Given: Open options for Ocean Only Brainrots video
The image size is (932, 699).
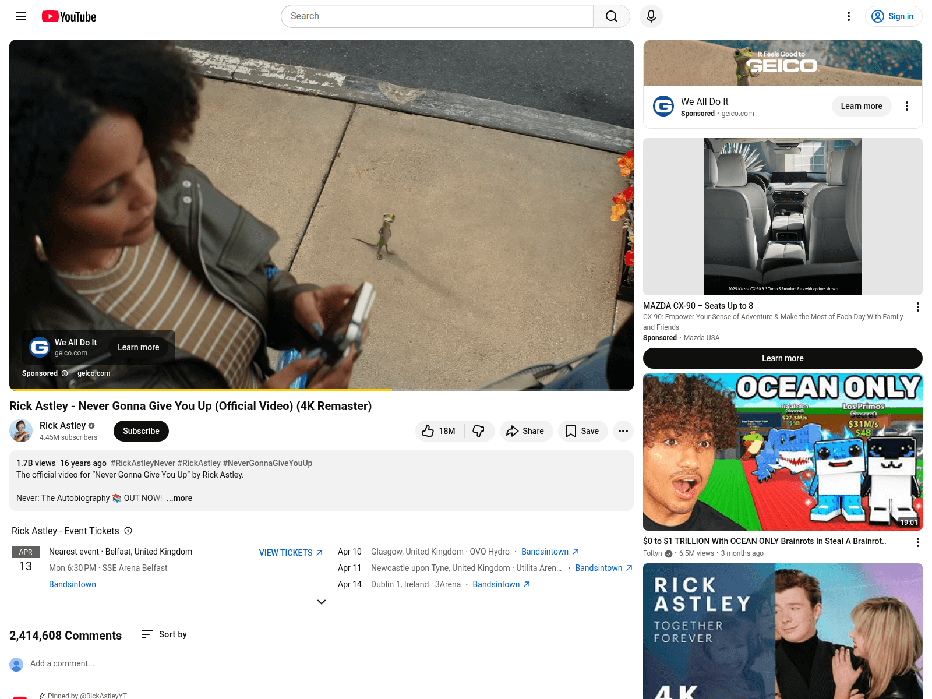Looking at the screenshot, I should coord(918,542).
